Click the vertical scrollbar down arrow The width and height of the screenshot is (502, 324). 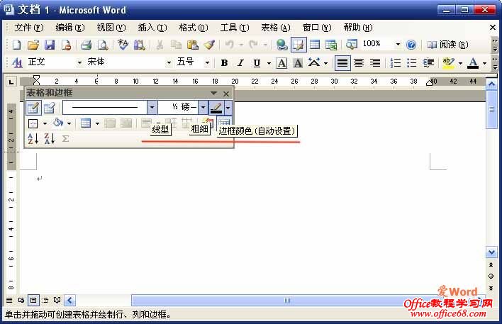coord(491,252)
